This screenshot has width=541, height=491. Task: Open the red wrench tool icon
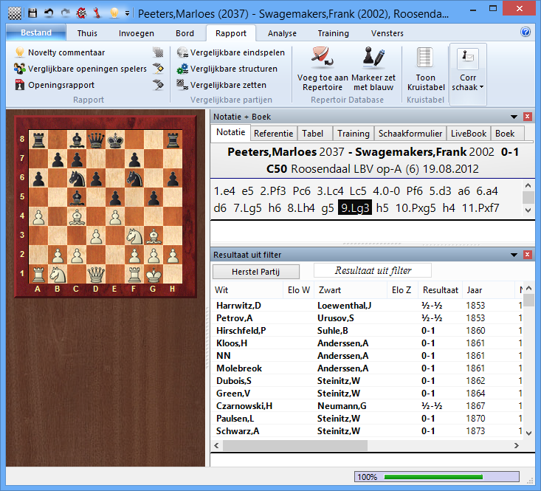point(97,13)
